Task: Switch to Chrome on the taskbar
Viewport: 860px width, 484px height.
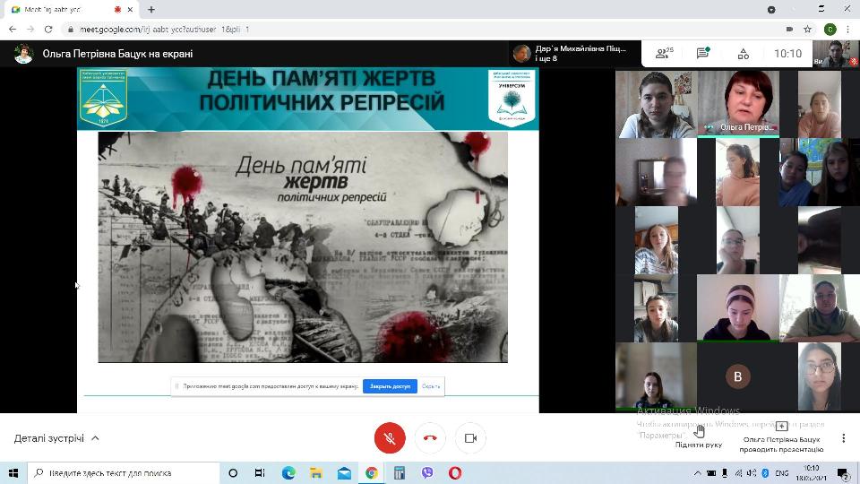Action: (372, 473)
